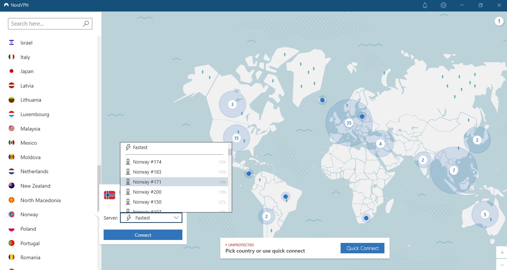Click the Japan flag icon in list
Viewport: 507px width, 270px height.
[x=12, y=71]
